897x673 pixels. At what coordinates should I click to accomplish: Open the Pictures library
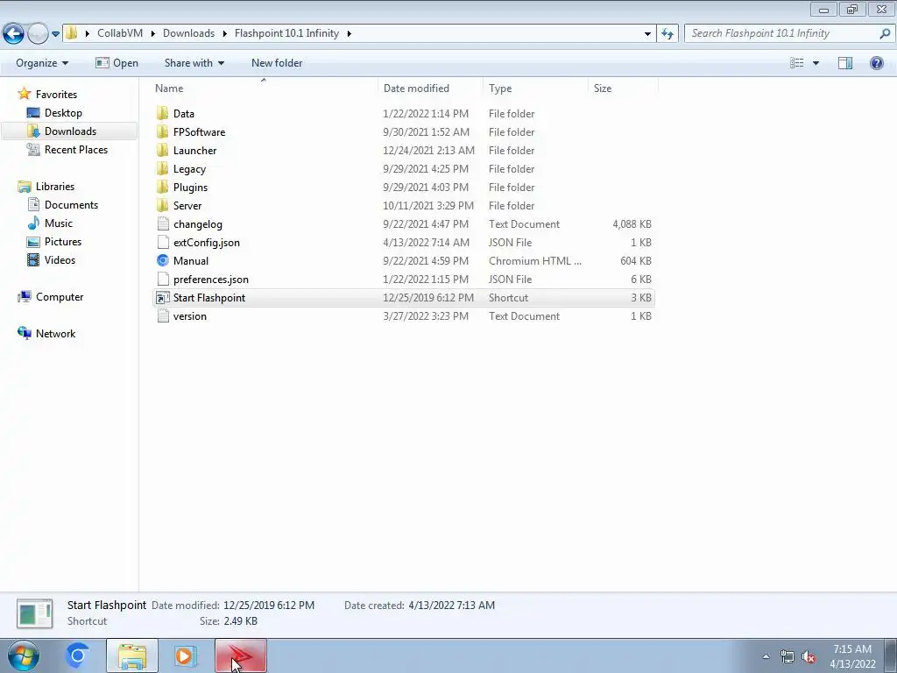[63, 242]
